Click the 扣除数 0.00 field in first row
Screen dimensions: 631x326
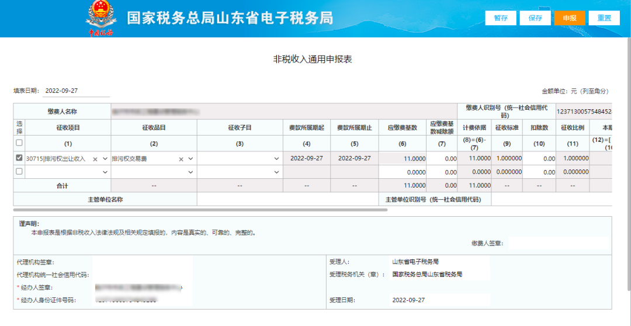540,158
